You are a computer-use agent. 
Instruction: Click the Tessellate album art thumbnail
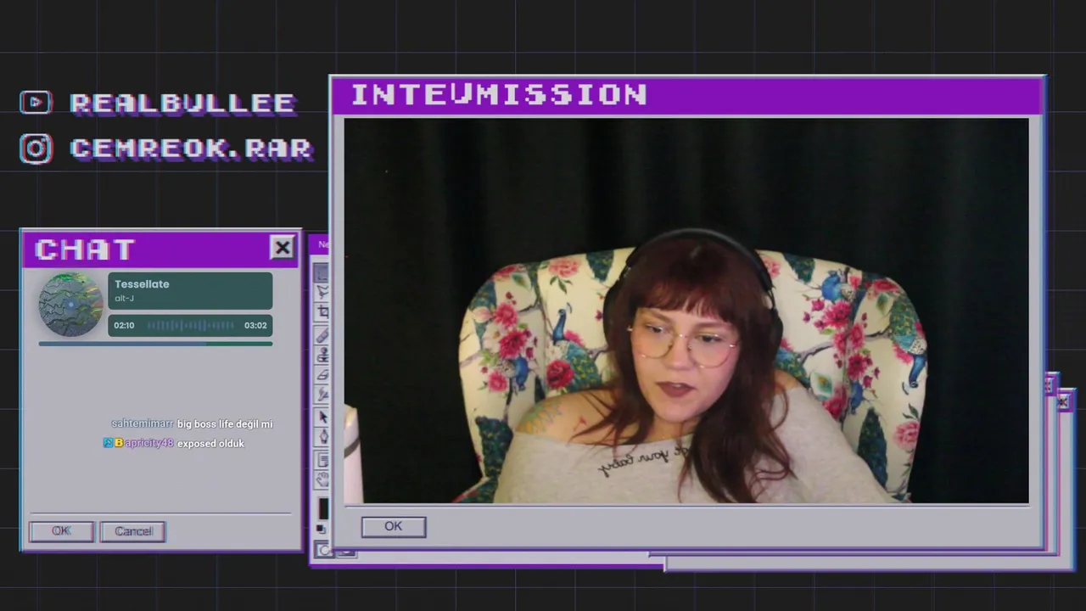[70, 304]
